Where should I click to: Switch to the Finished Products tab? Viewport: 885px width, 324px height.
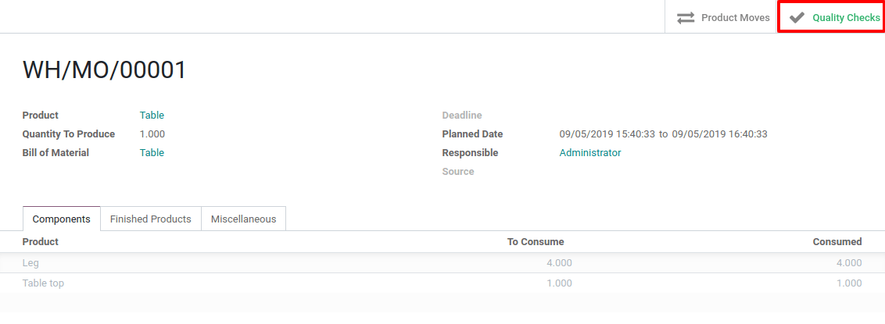click(150, 219)
